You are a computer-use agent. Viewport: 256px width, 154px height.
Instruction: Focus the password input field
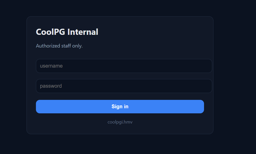point(124,86)
